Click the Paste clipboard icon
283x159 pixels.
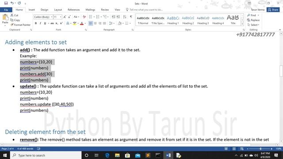pos(5,18)
